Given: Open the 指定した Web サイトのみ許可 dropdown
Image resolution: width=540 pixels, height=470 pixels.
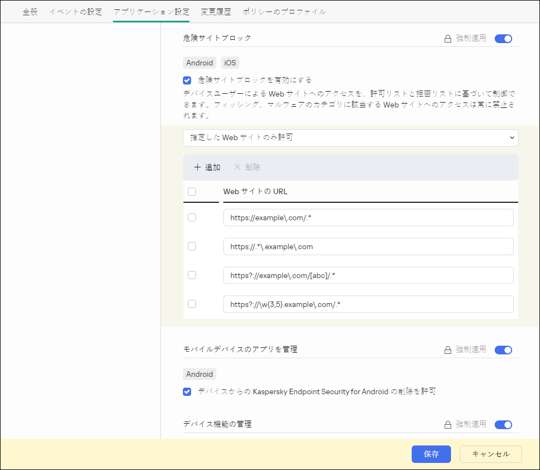Looking at the screenshot, I should [x=351, y=138].
